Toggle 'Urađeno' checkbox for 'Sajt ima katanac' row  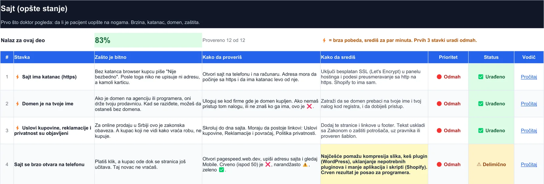481,77
